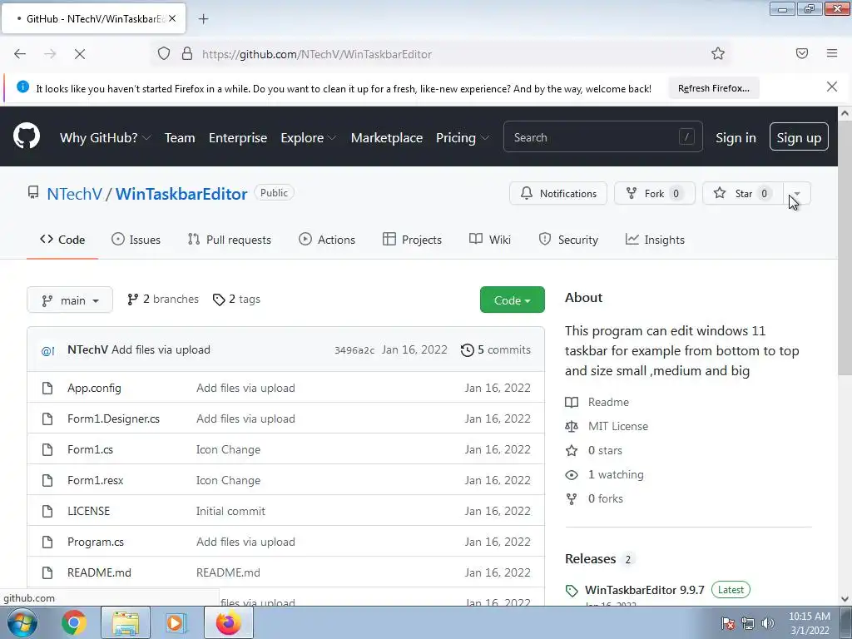852x639 pixels.
Task: Open the Windows Start button
Action: pos(22,622)
